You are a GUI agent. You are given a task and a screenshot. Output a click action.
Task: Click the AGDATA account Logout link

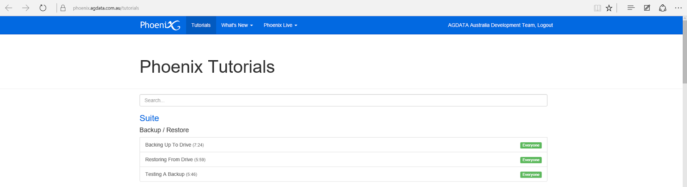click(x=545, y=25)
